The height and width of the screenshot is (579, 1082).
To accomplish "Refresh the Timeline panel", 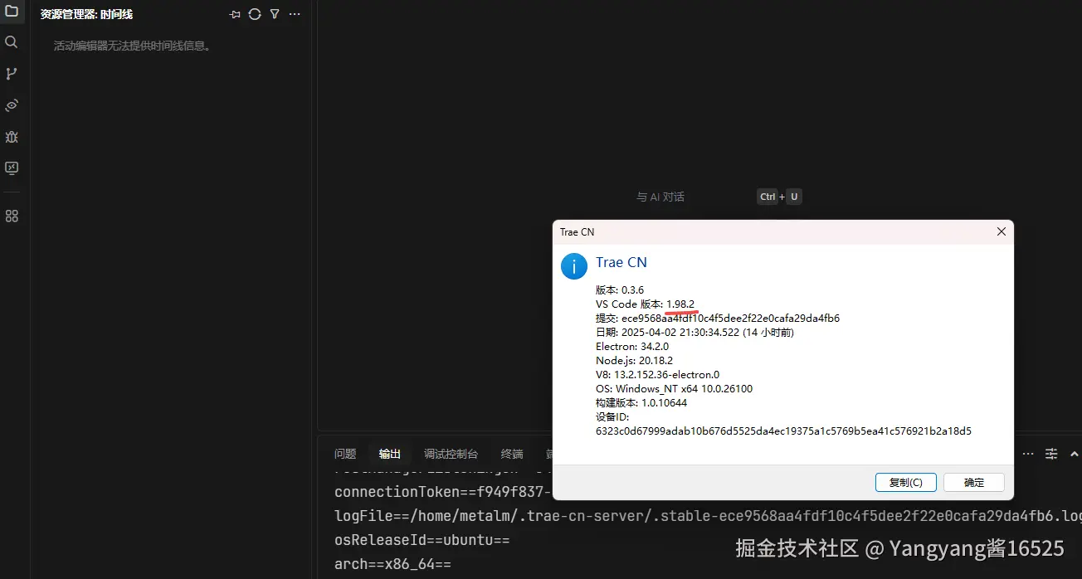I will (255, 14).
